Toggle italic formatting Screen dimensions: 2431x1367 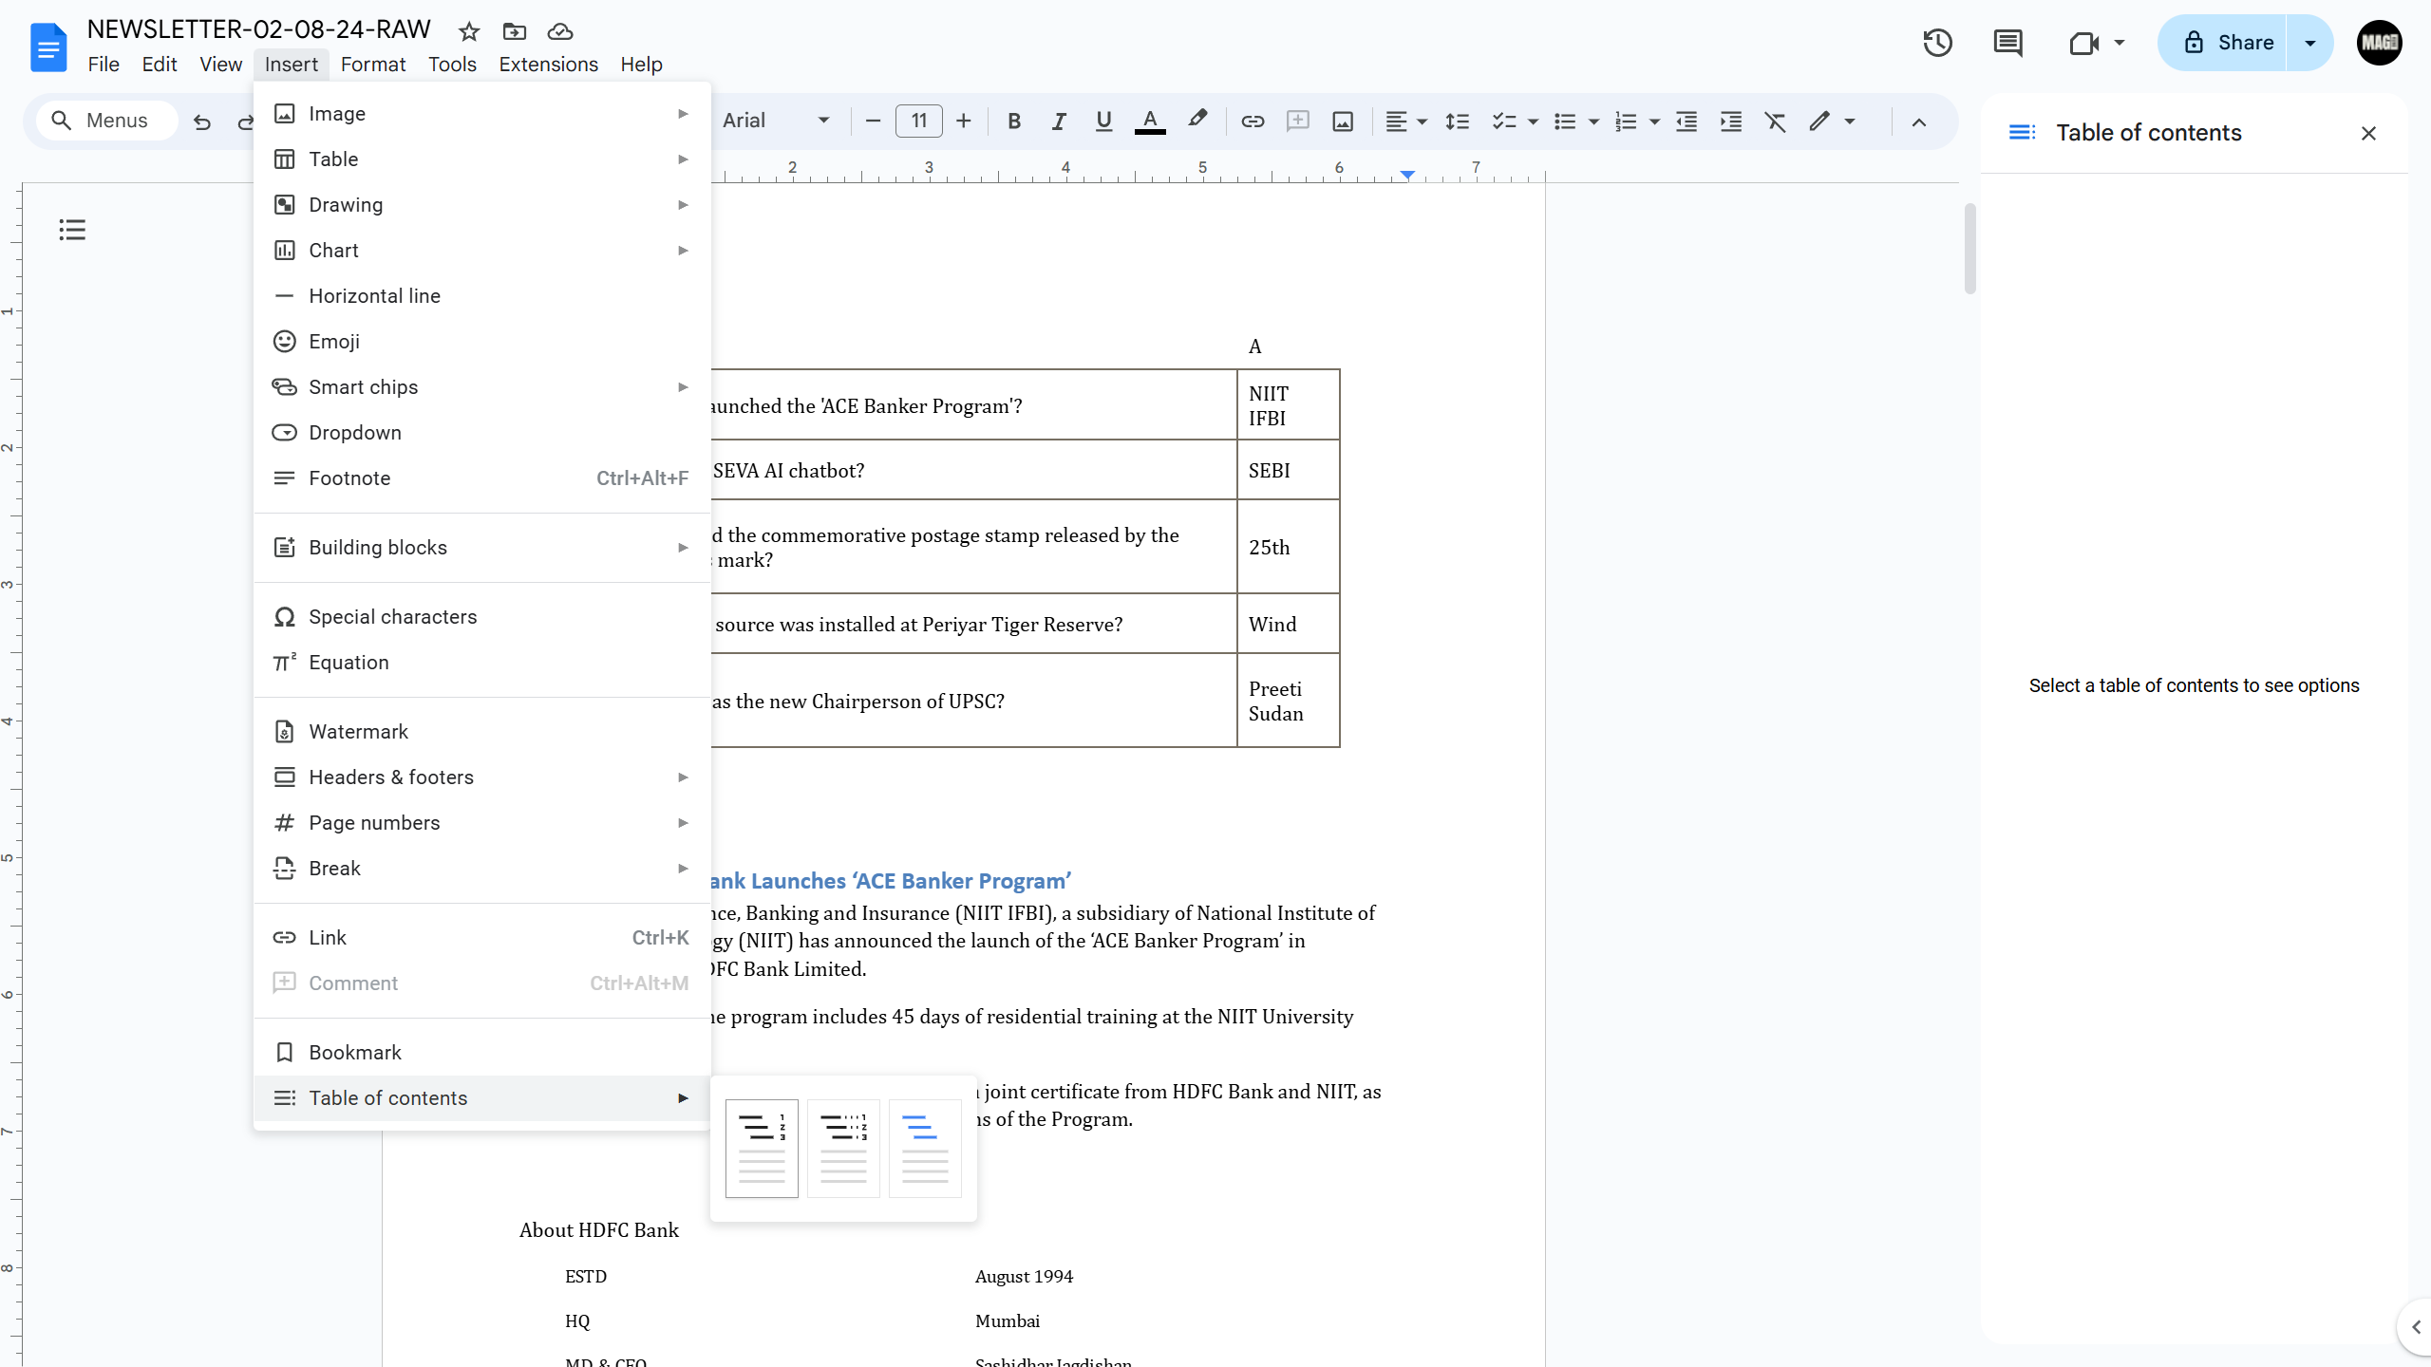[1059, 121]
